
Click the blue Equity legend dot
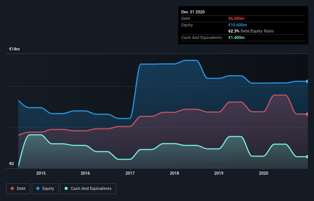coord(38,188)
